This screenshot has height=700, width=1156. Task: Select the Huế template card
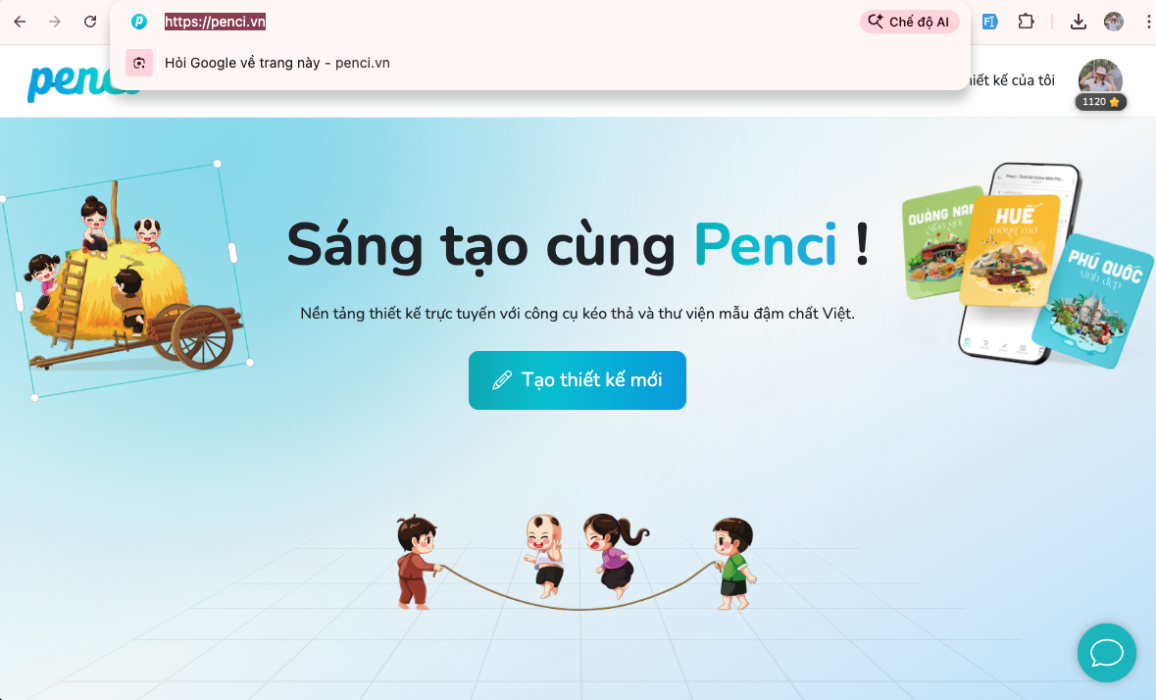(x=1009, y=250)
